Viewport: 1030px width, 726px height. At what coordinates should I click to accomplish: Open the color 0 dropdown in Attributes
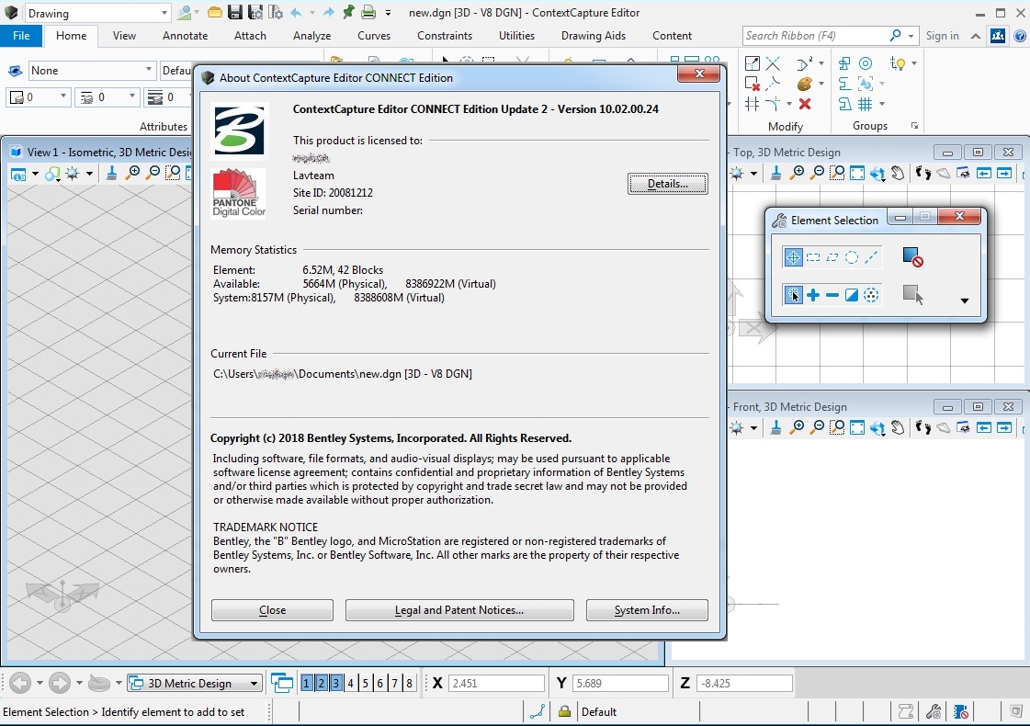point(63,96)
